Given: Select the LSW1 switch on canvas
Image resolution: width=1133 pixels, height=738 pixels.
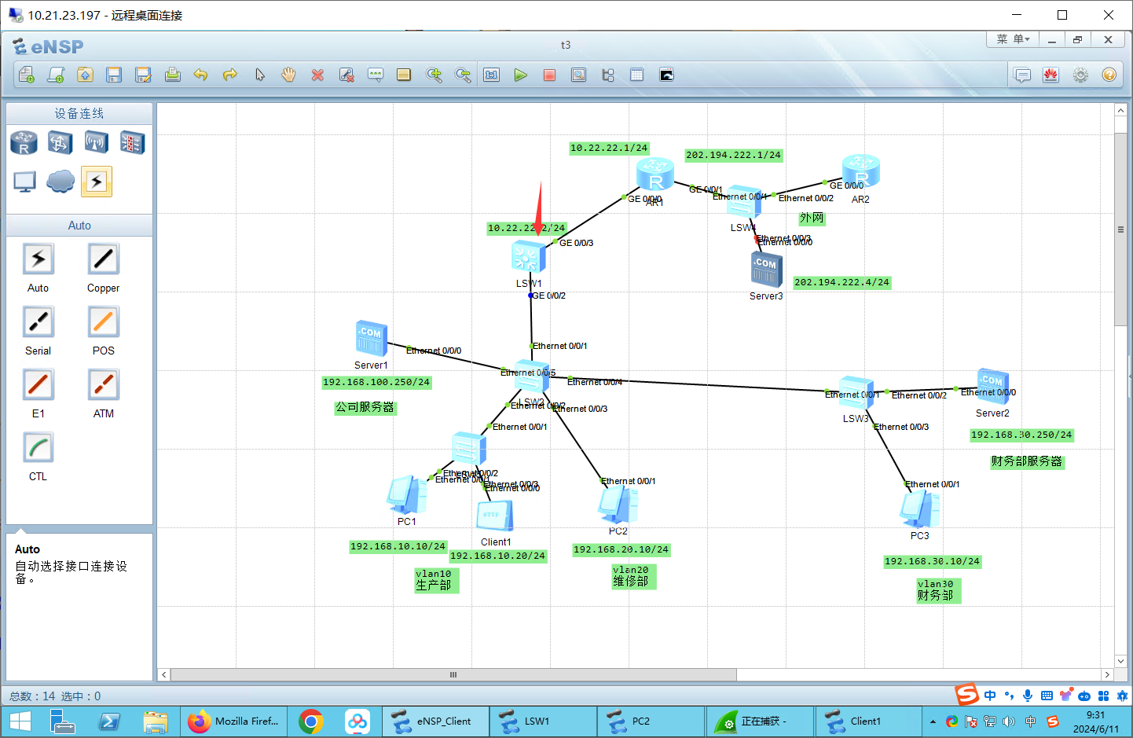Looking at the screenshot, I should click(x=528, y=258).
